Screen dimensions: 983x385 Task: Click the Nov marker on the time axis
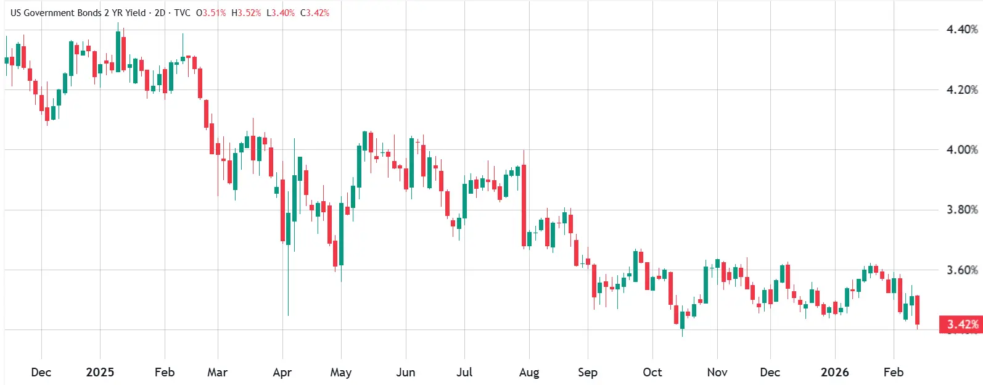point(717,372)
